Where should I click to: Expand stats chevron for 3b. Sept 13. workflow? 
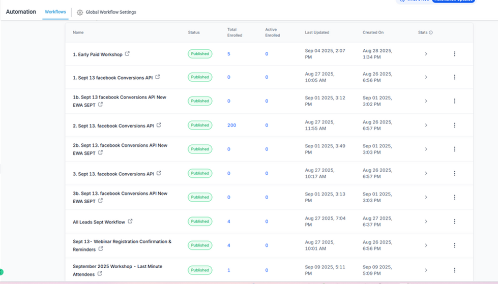426,197
